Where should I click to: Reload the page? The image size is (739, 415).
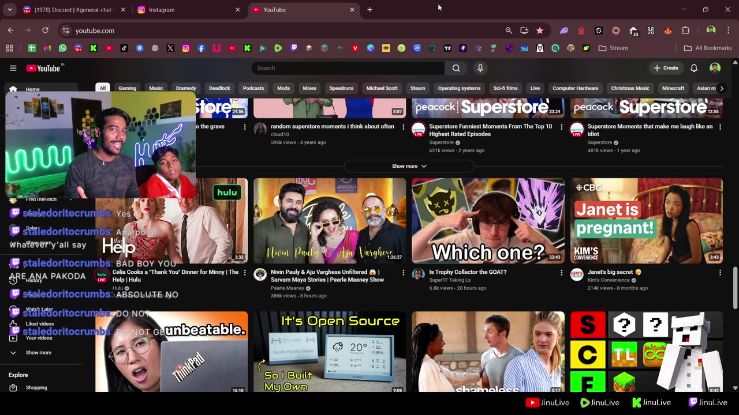tap(45, 31)
